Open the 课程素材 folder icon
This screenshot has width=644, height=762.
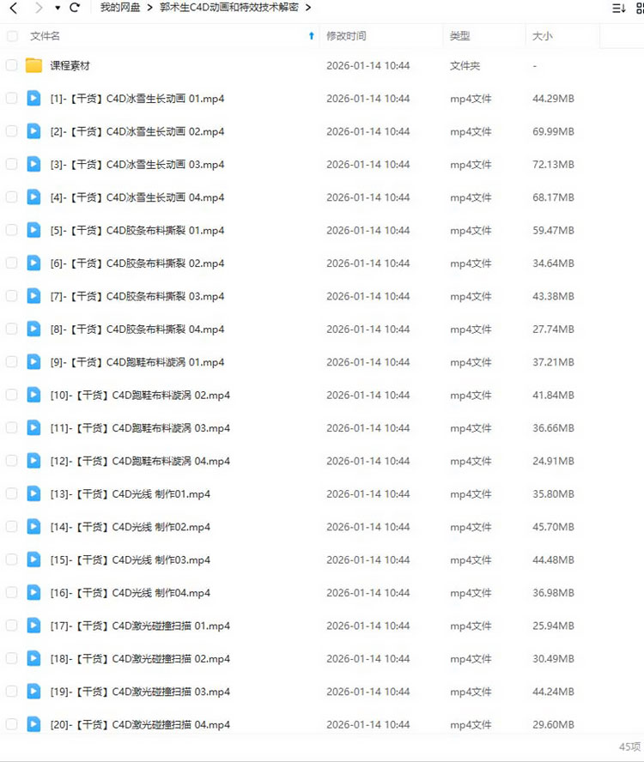coord(33,65)
